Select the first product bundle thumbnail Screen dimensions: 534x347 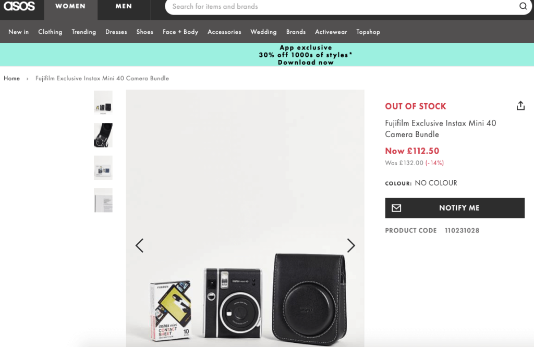pos(103,102)
